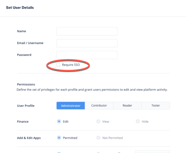The image size is (186, 153).
Task: Mark Add & Edit Apps as Permitted
Action: (x=59, y=138)
